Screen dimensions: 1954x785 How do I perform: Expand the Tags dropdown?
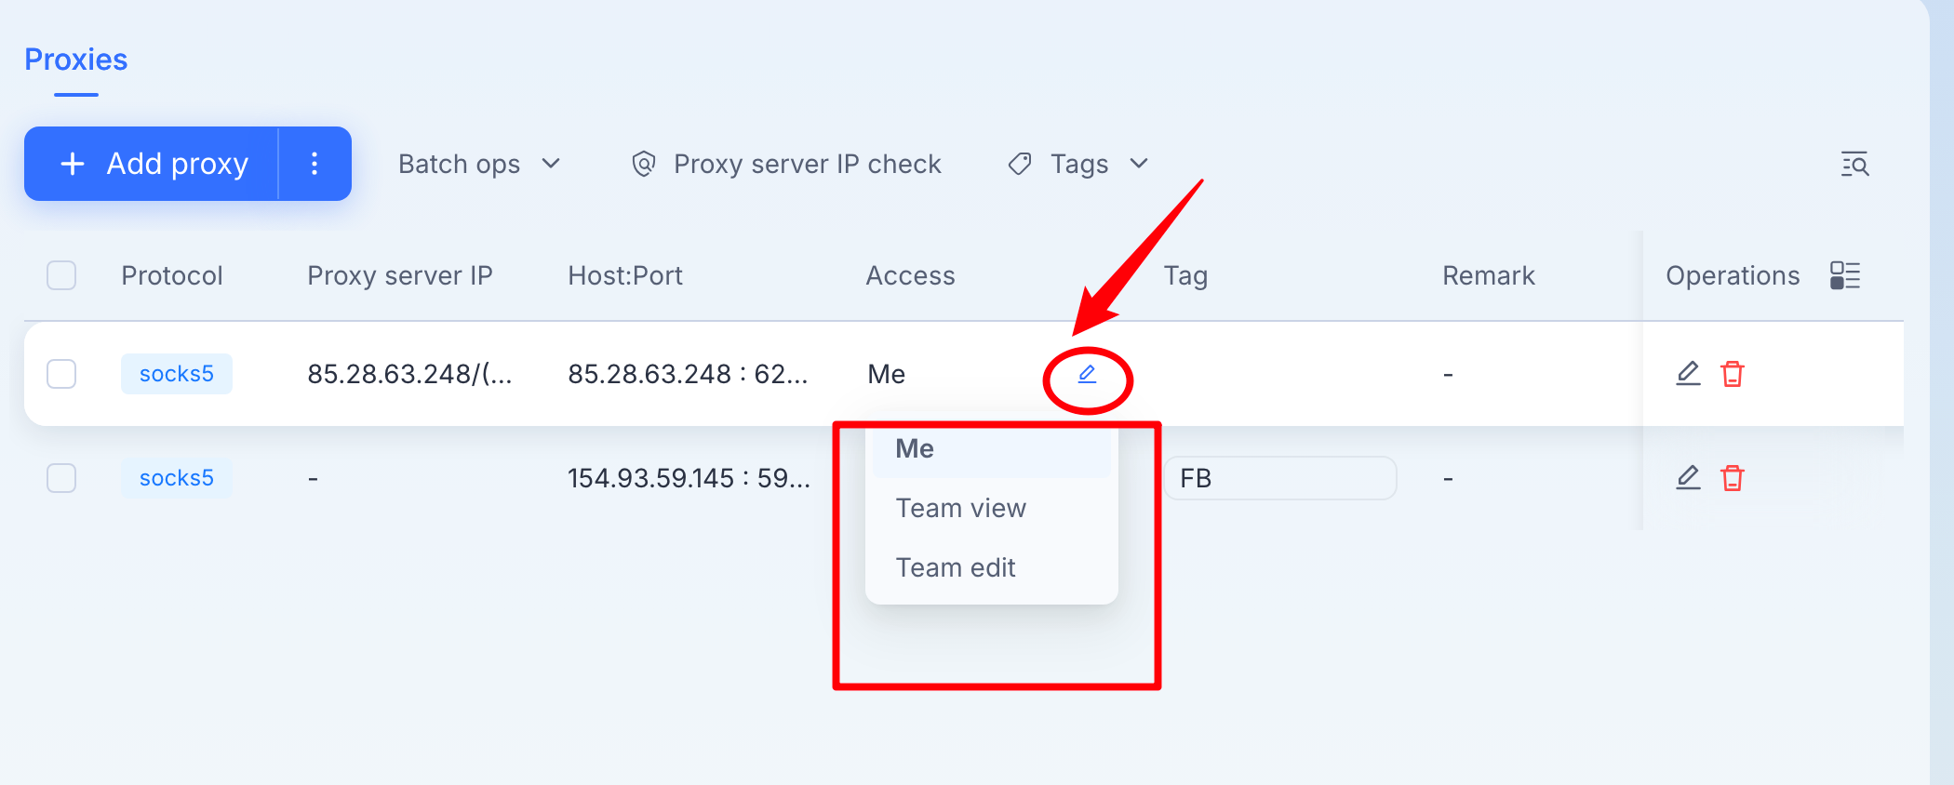tap(1079, 164)
